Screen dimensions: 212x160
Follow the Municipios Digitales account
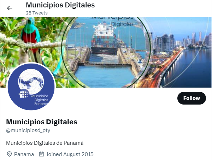[192, 98]
